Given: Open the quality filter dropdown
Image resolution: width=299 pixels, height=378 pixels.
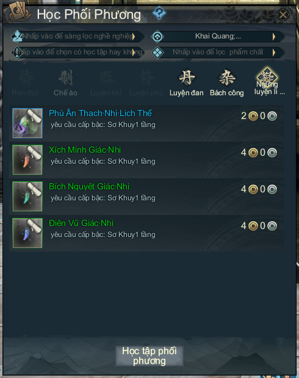Looking at the screenshot, I should tap(218, 52).
